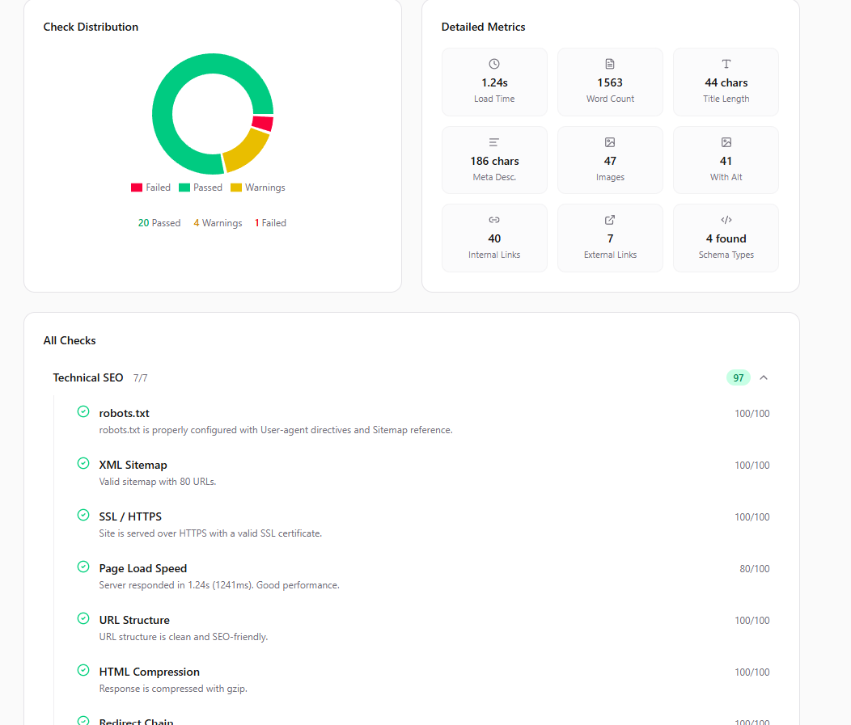Select the HTML Compression check title
Image resolution: width=851 pixels, height=725 pixels.
coord(150,672)
